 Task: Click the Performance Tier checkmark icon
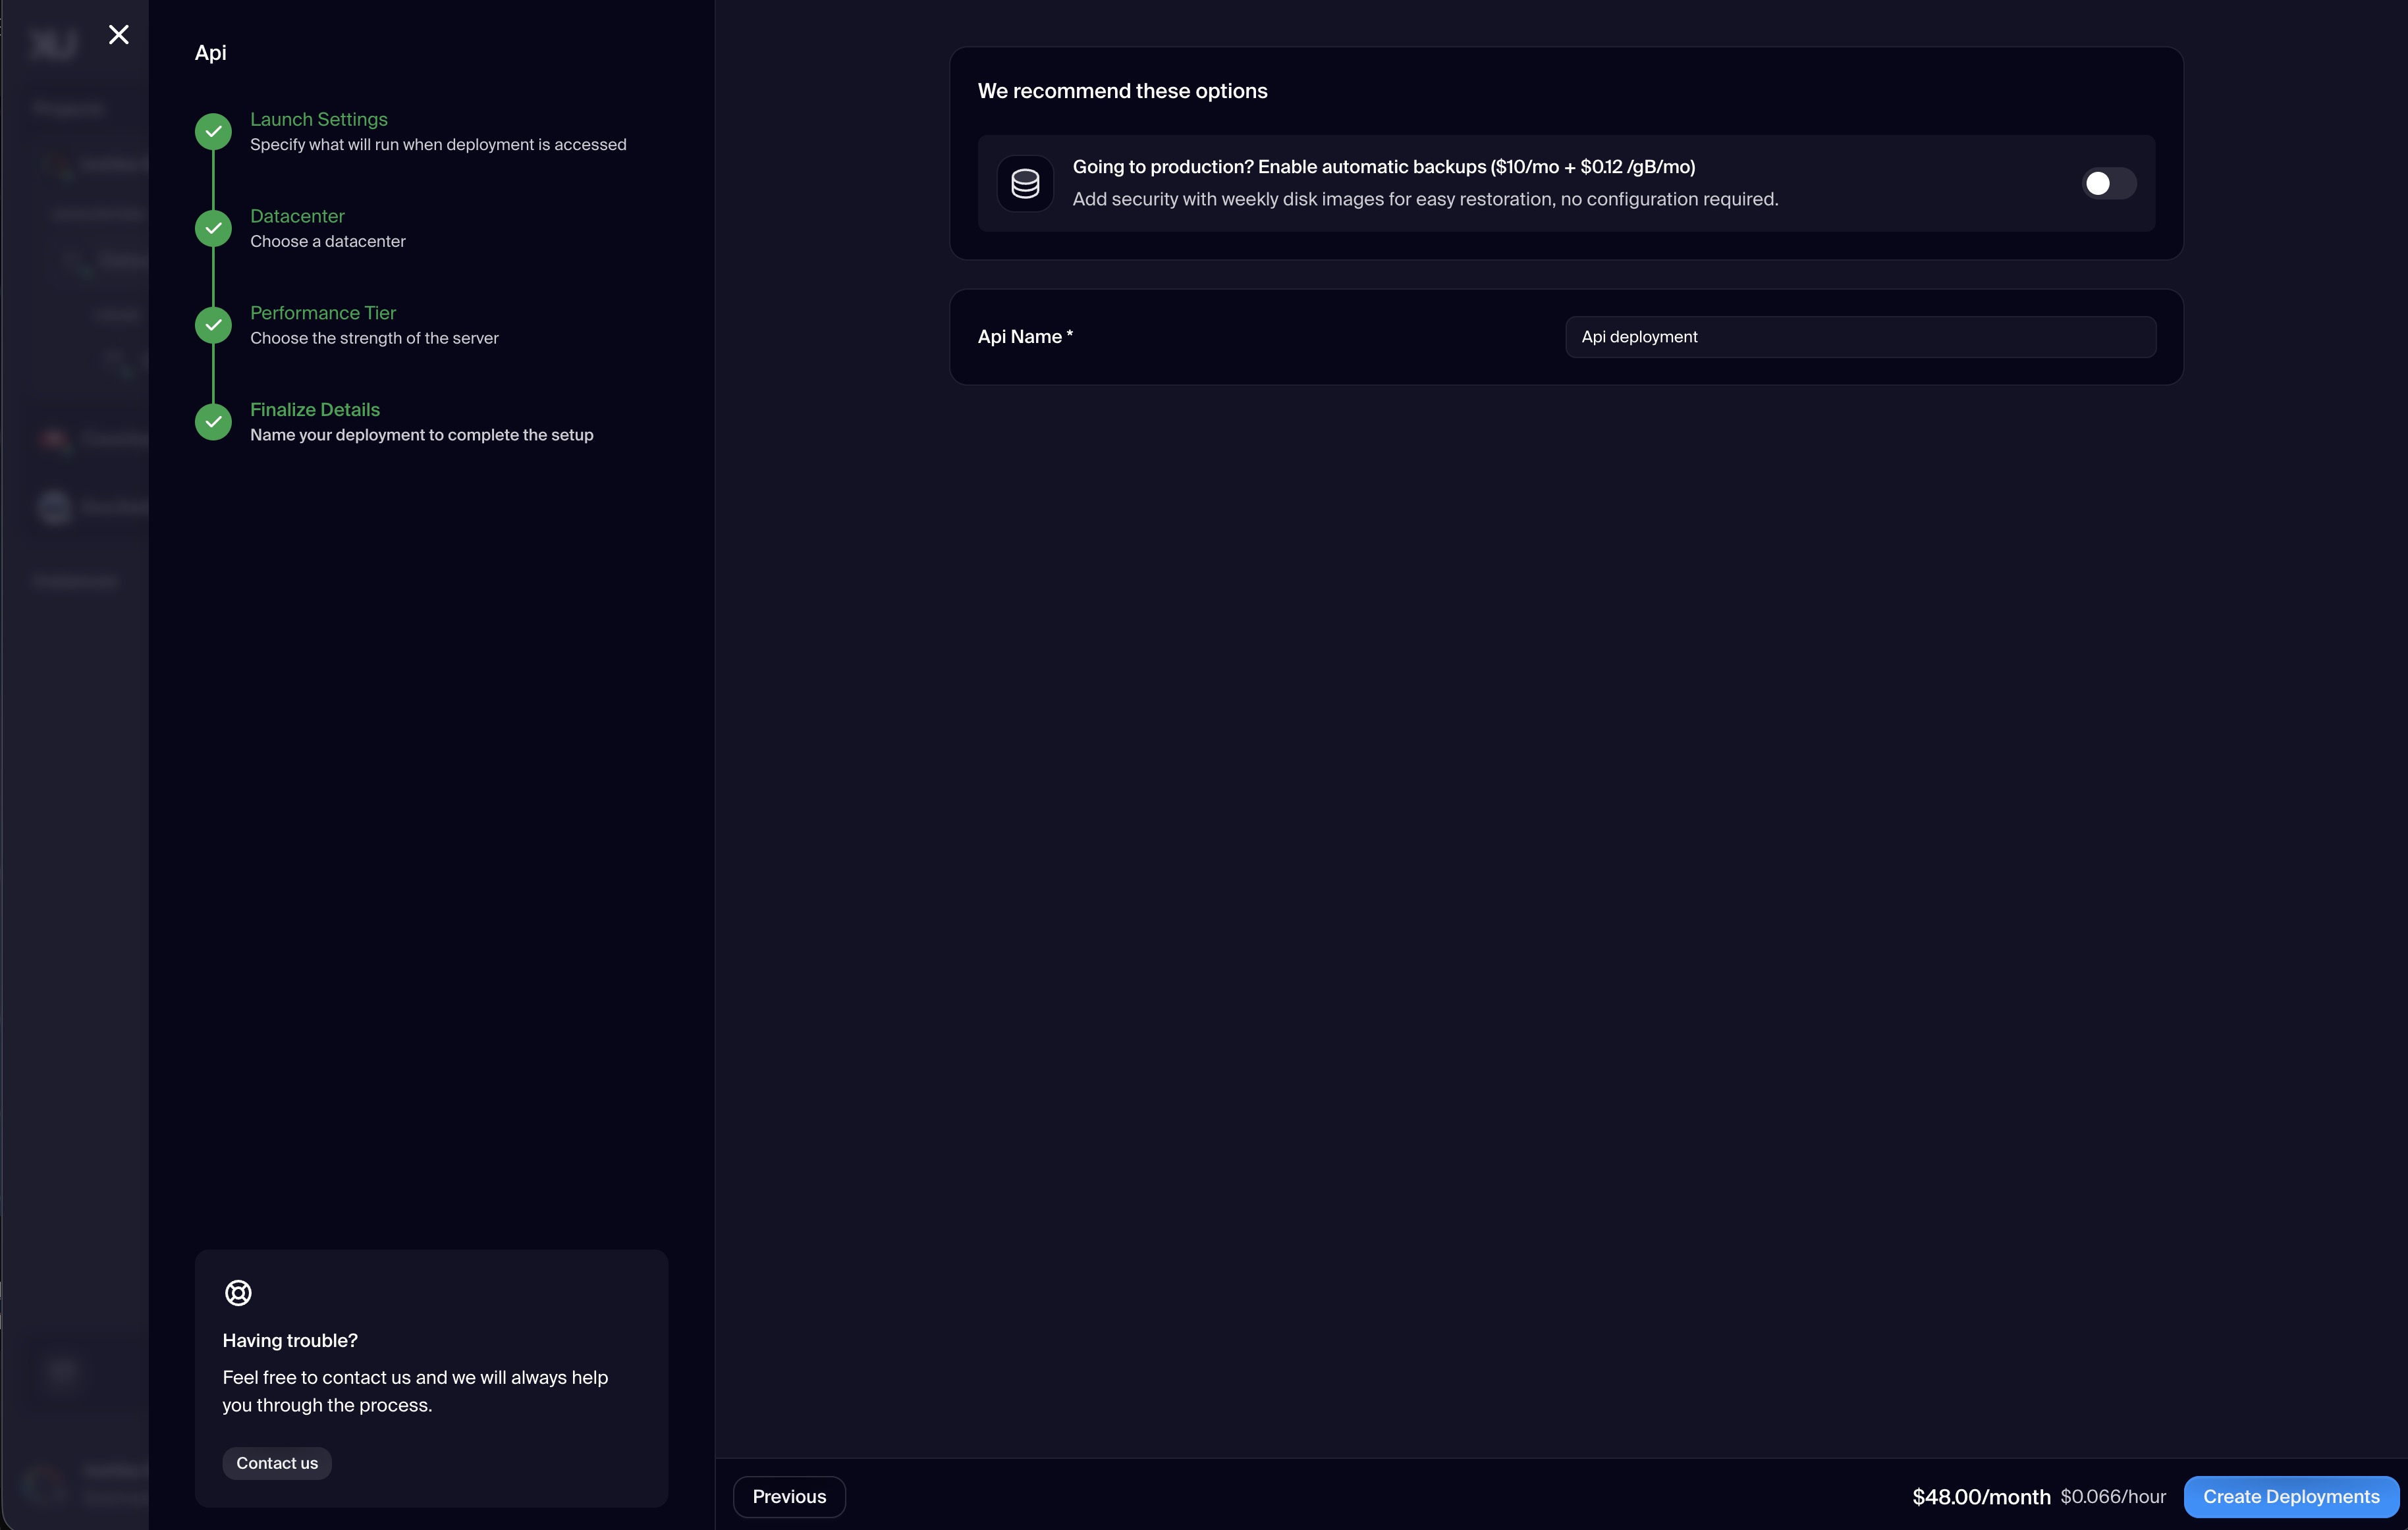(x=213, y=325)
